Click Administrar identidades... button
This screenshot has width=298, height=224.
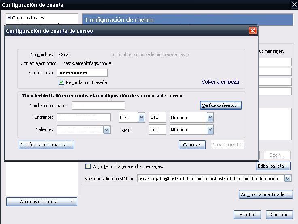tap(266, 194)
